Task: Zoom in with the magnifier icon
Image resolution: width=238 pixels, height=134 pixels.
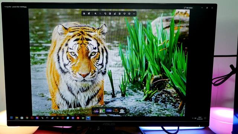Action: click(96, 14)
